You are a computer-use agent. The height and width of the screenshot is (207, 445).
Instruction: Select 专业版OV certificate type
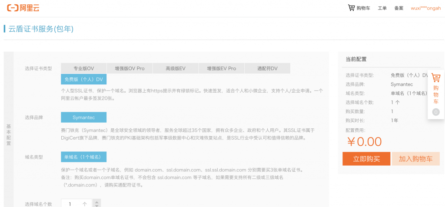point(84,68)
